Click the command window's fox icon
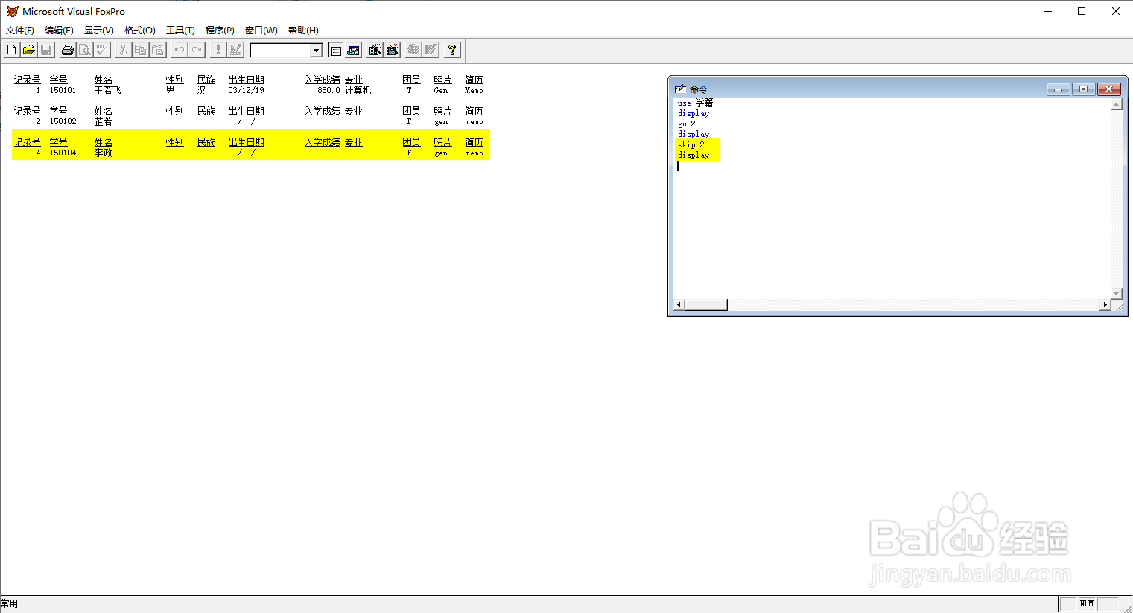The image size is (1133, 613). pyautogui.click(x=680, y=89)
